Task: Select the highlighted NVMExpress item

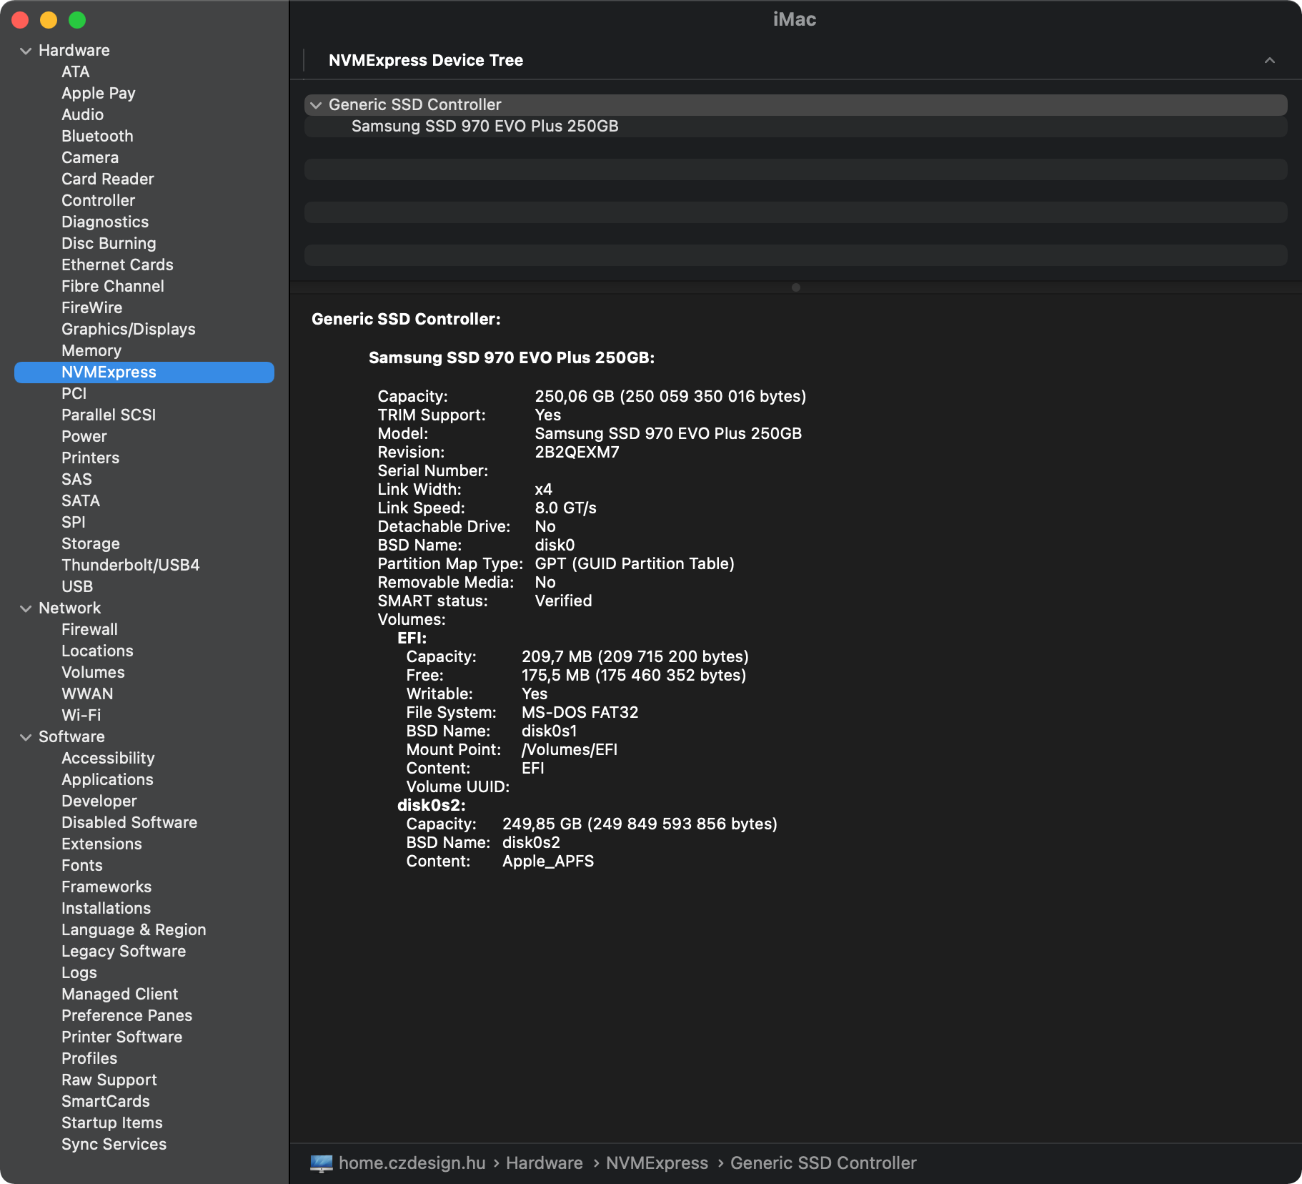Action: [144, 373]
